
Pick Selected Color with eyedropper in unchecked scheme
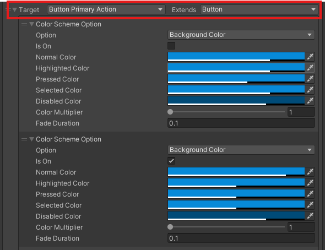pos(310,90)
